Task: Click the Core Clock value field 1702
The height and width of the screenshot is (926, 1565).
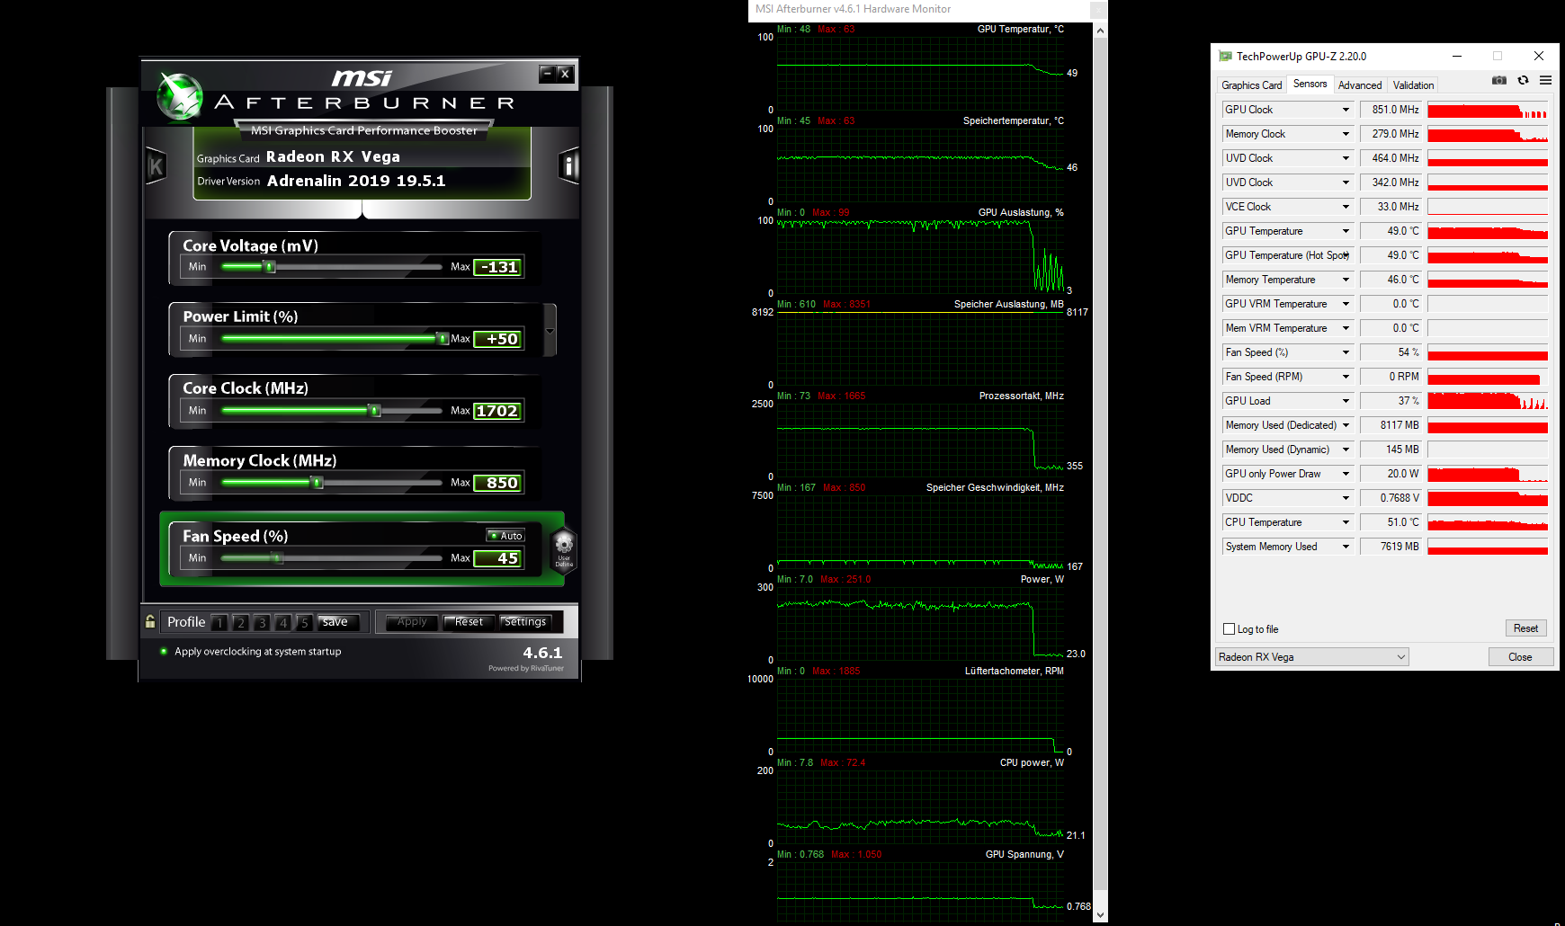Action: 498,411
